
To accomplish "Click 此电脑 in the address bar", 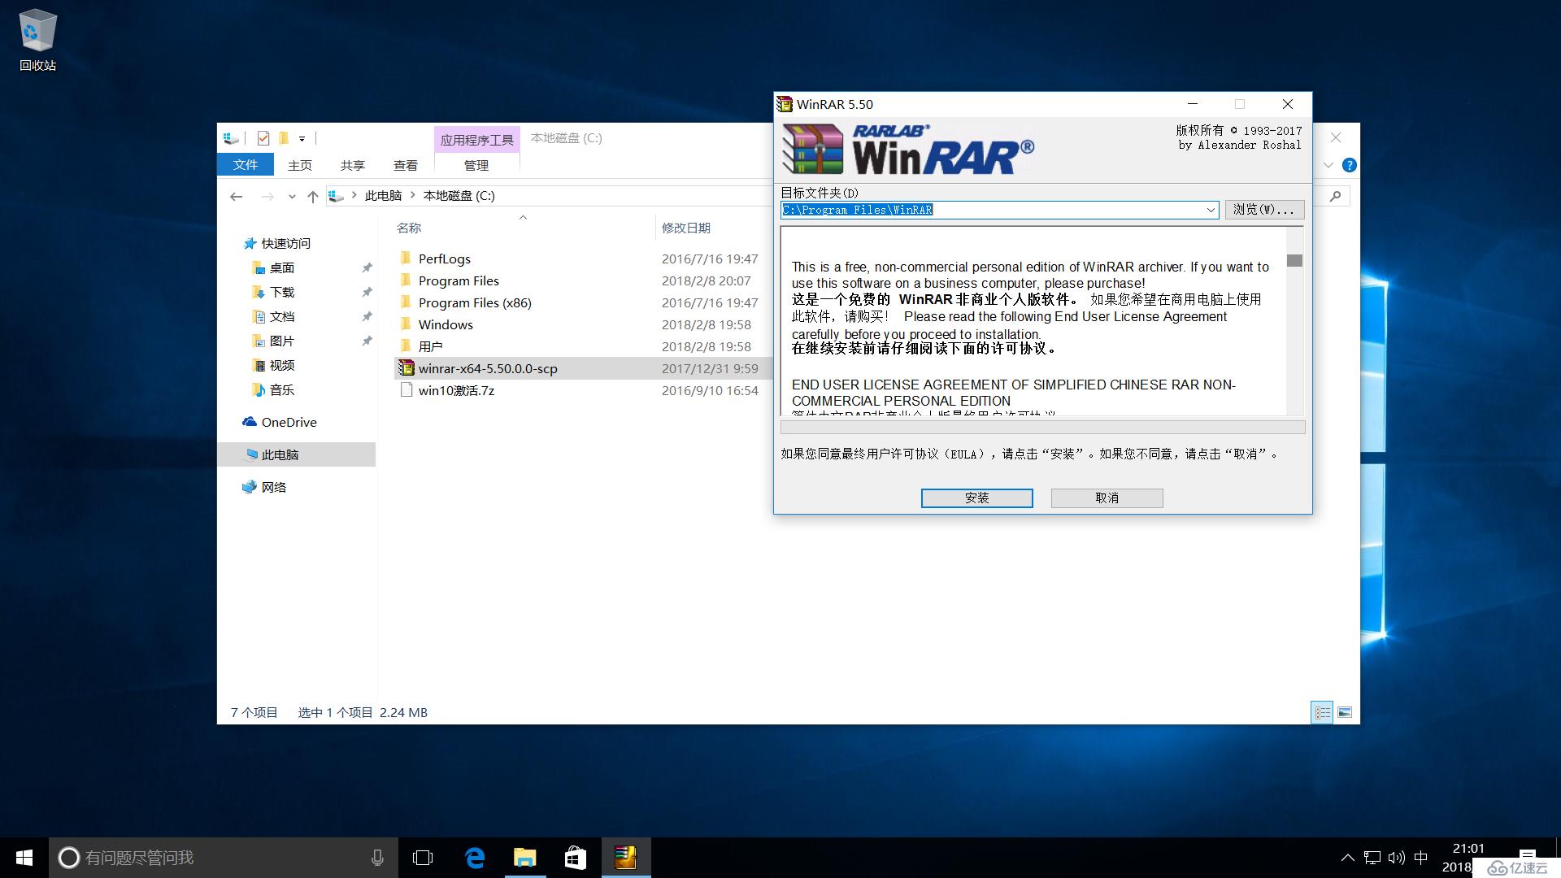I will click(x=383, y=196).
